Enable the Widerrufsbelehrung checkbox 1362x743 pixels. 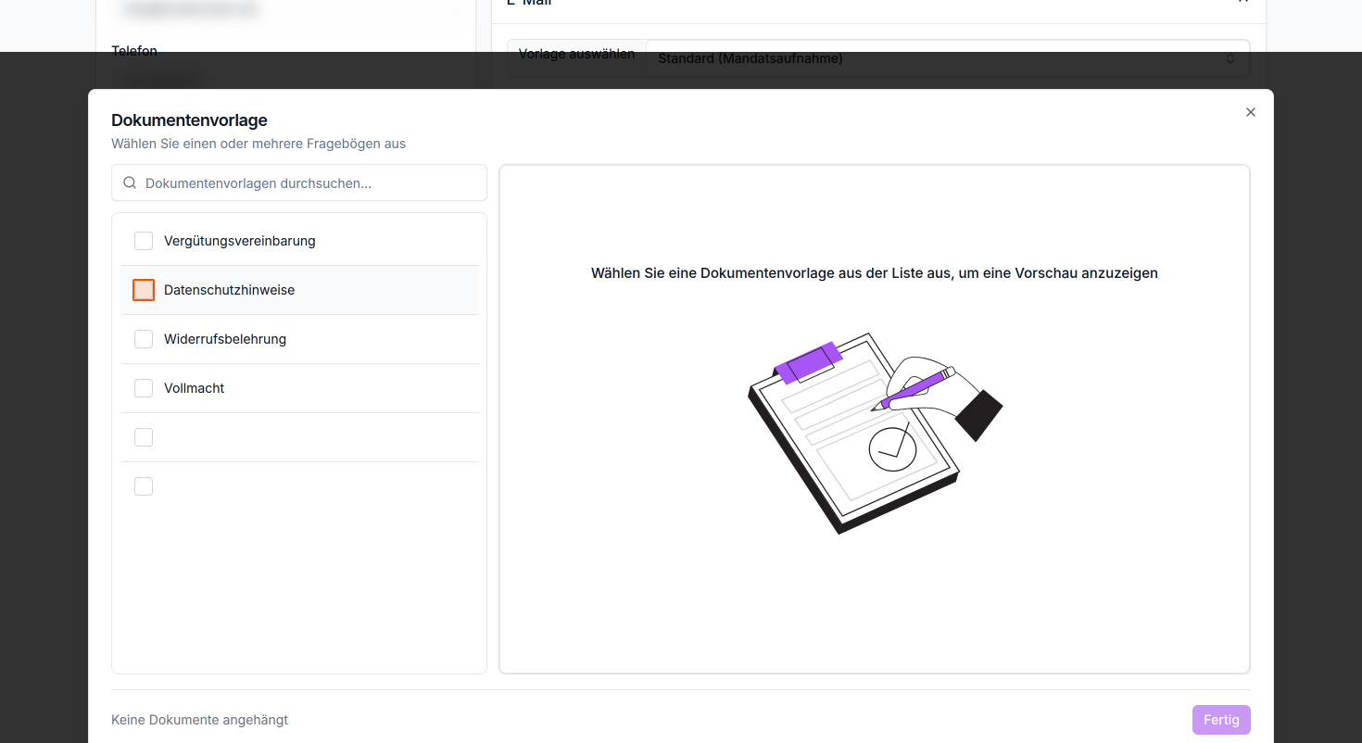144,339
